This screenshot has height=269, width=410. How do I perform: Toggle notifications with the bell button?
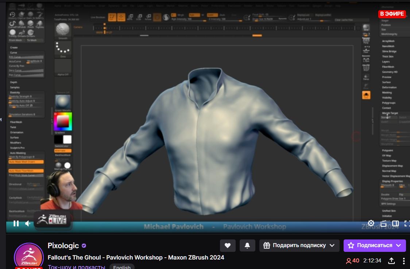247,245
